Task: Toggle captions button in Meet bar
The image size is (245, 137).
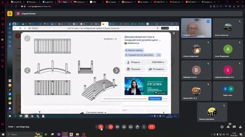Action: [x=118, y=127]
